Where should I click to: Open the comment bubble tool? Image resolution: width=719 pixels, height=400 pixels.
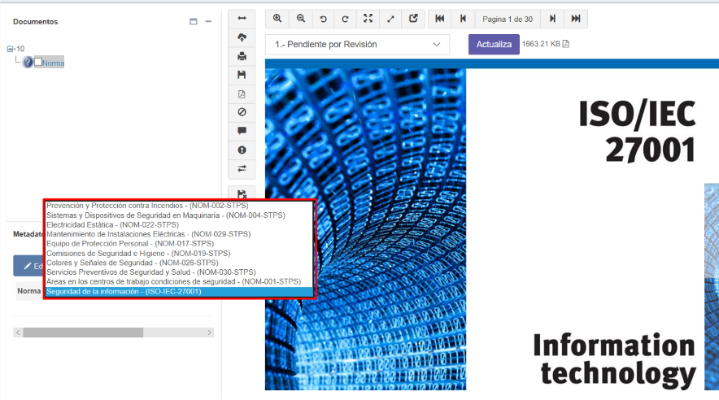click(242, 131)
